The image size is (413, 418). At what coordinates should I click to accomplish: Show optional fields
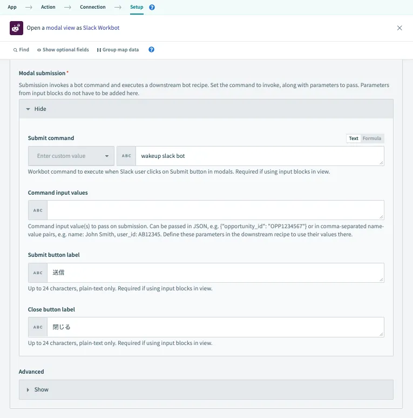point(63,50)
